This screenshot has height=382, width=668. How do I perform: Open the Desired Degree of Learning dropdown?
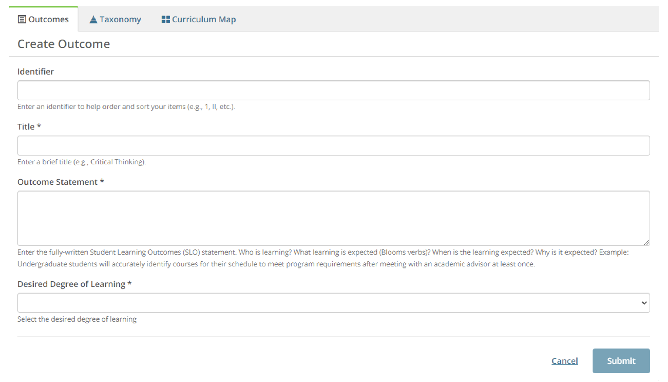[x=333, y=303]
